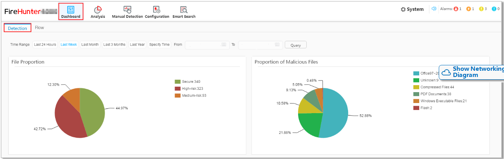504x159 pixels.
Task: Click the Medium-risk:93 legend swatch
Action: pyautogui.click(x=178, y=96)
